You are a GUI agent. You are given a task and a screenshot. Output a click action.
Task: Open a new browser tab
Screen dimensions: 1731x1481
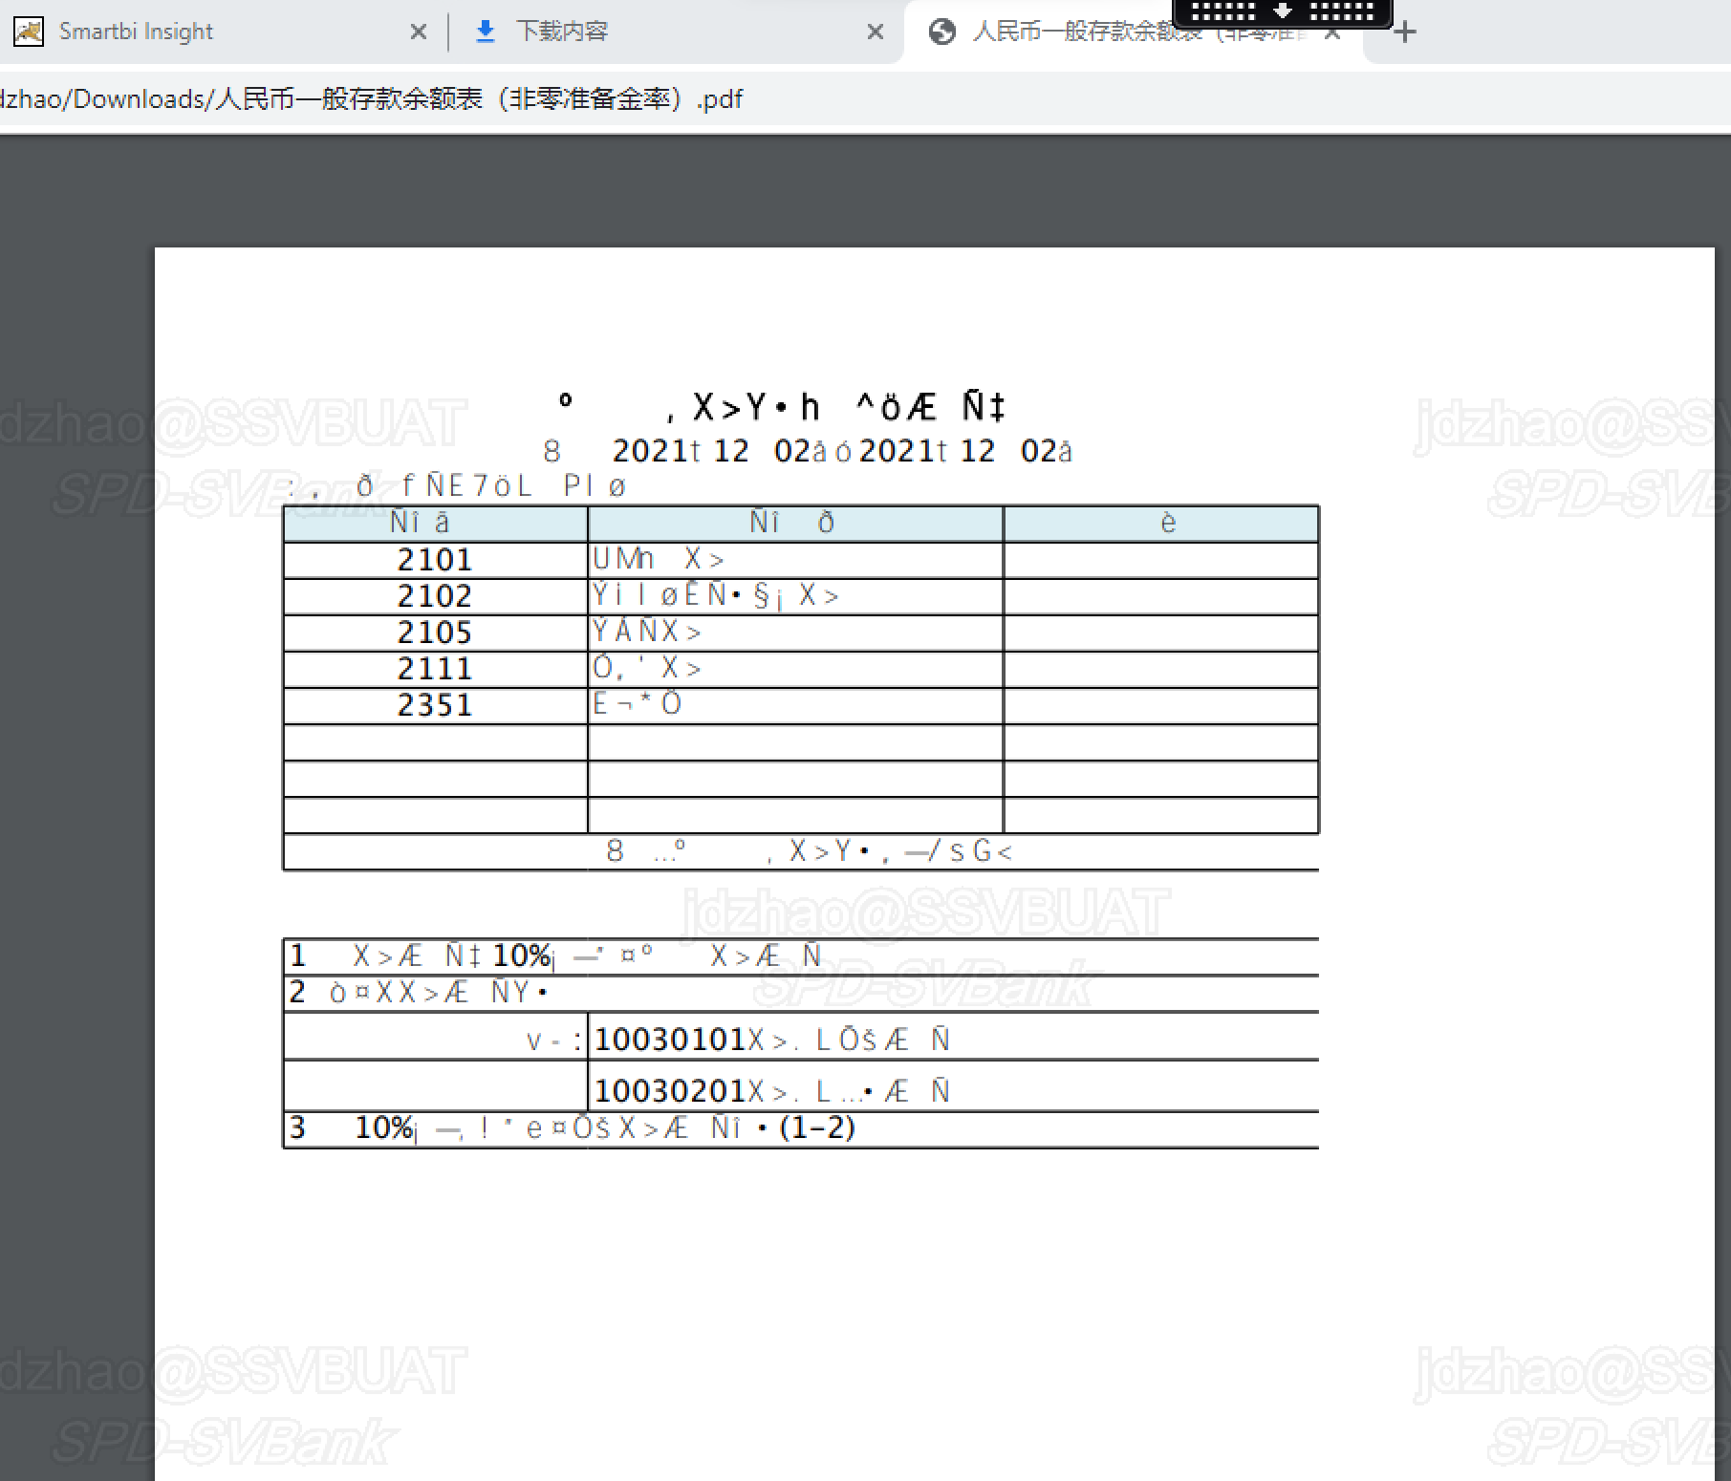coord(1404,32)
